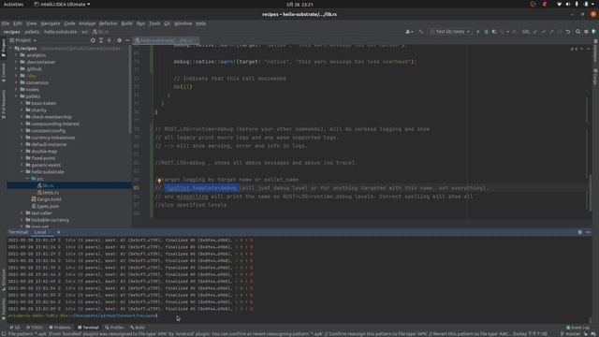Hide the terminal panel minus icon

[x=588, y=232]
